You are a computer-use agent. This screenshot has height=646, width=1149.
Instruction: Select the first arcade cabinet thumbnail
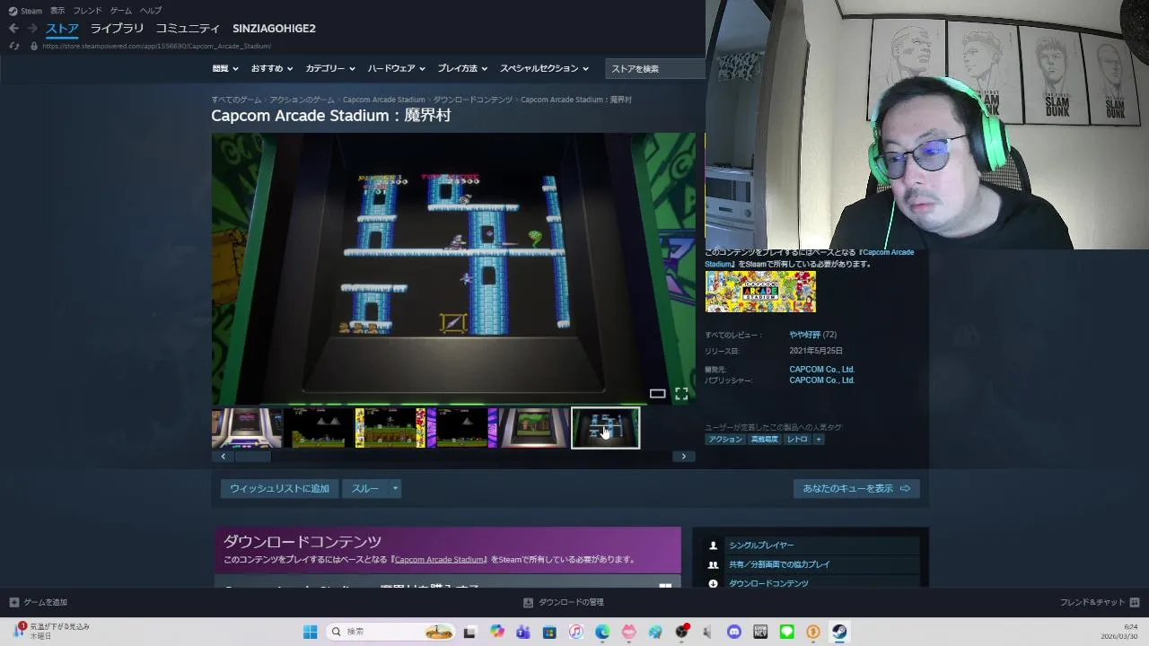247,427
